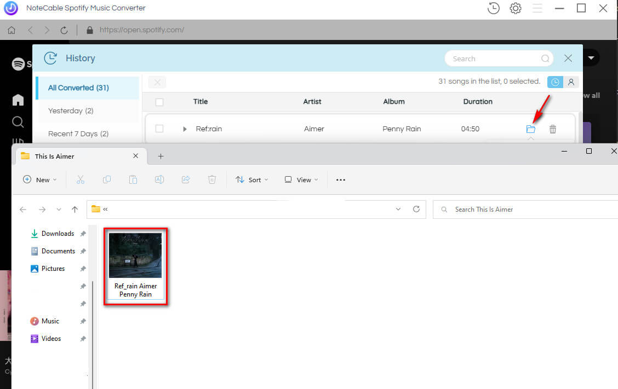The width and height of the screenshot is (618, 389).
Task: Select the Ref_rain Aimer Penny Rain file
Action: (135, 266)
